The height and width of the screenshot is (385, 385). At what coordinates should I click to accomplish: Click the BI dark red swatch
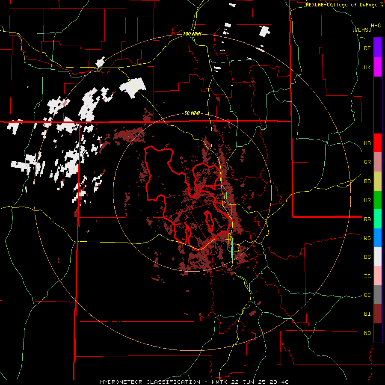point(378,314)
